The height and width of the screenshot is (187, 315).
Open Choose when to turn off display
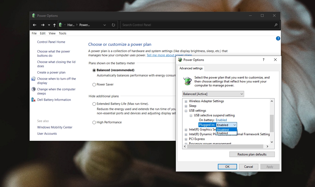pyautogui.click(x=56, y=81)
